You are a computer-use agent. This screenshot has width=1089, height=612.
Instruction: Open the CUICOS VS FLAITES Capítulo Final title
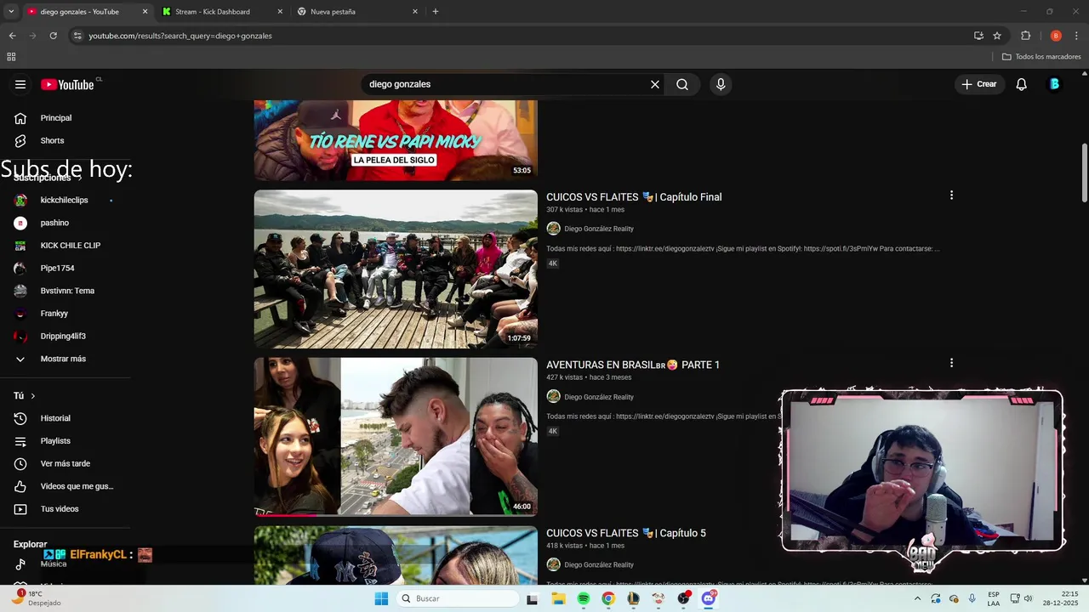tap(634, 197)
